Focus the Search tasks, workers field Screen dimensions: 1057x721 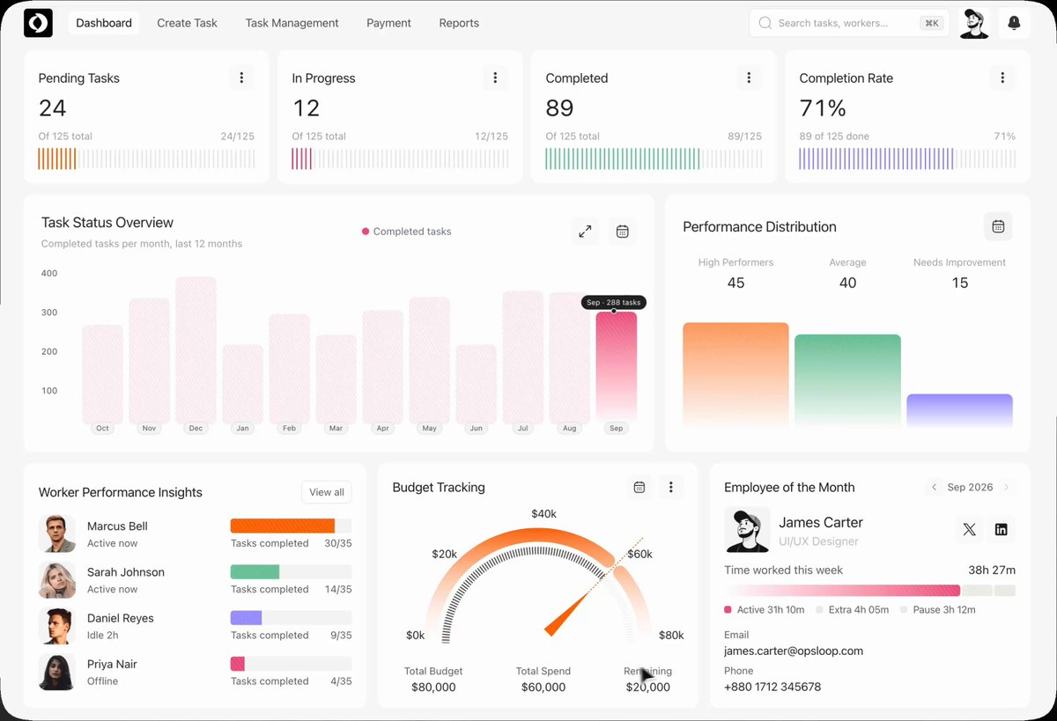(x=849, y=23)
